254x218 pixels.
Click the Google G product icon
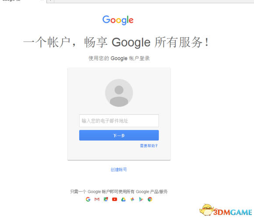pyautogui.click(x=88, y=199)
